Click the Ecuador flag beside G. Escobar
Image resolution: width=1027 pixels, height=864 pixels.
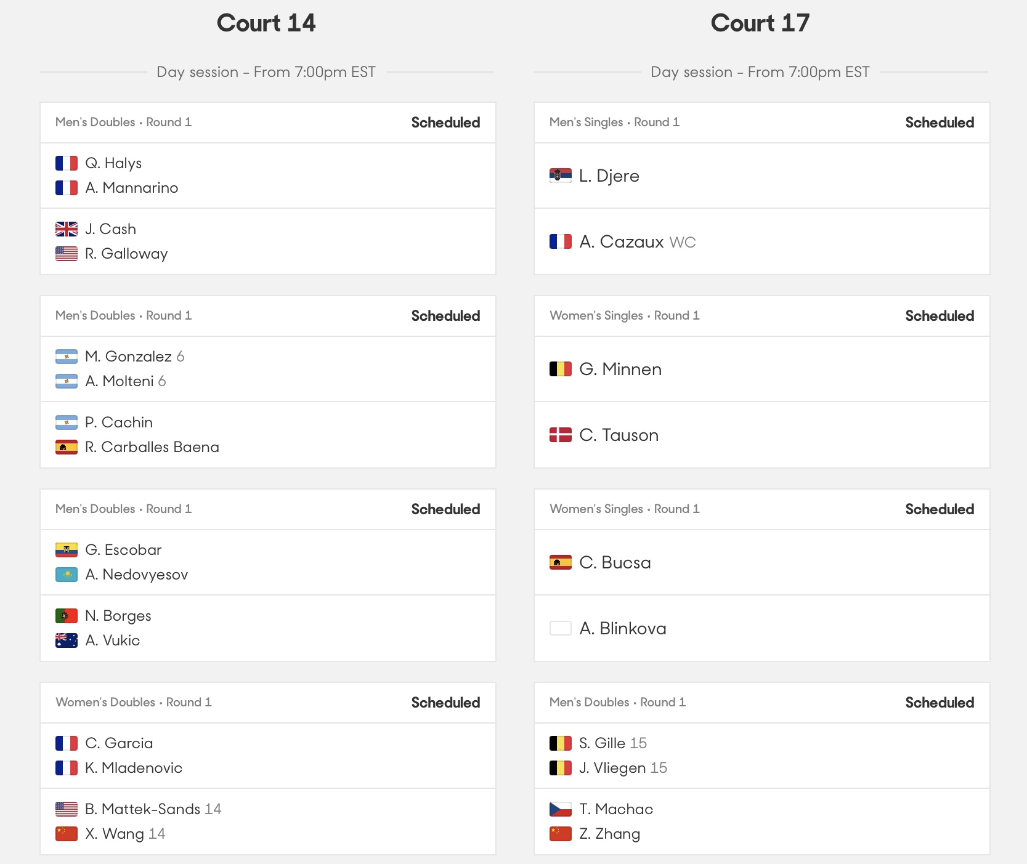click(x=67, y=550)
